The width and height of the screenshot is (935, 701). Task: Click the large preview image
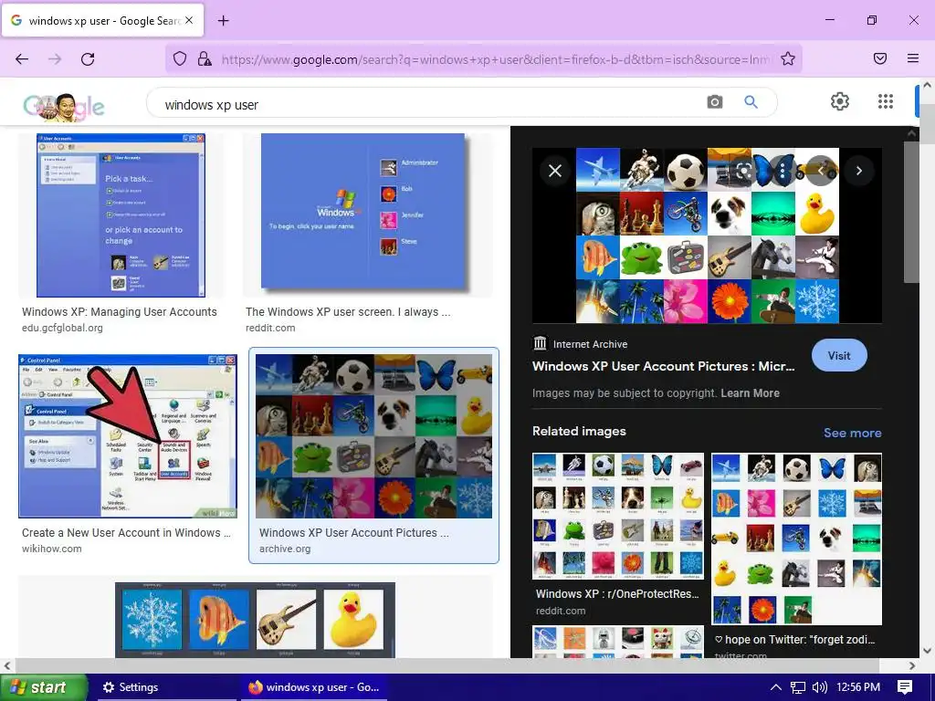pyautogui.click(x=708, y=235)
